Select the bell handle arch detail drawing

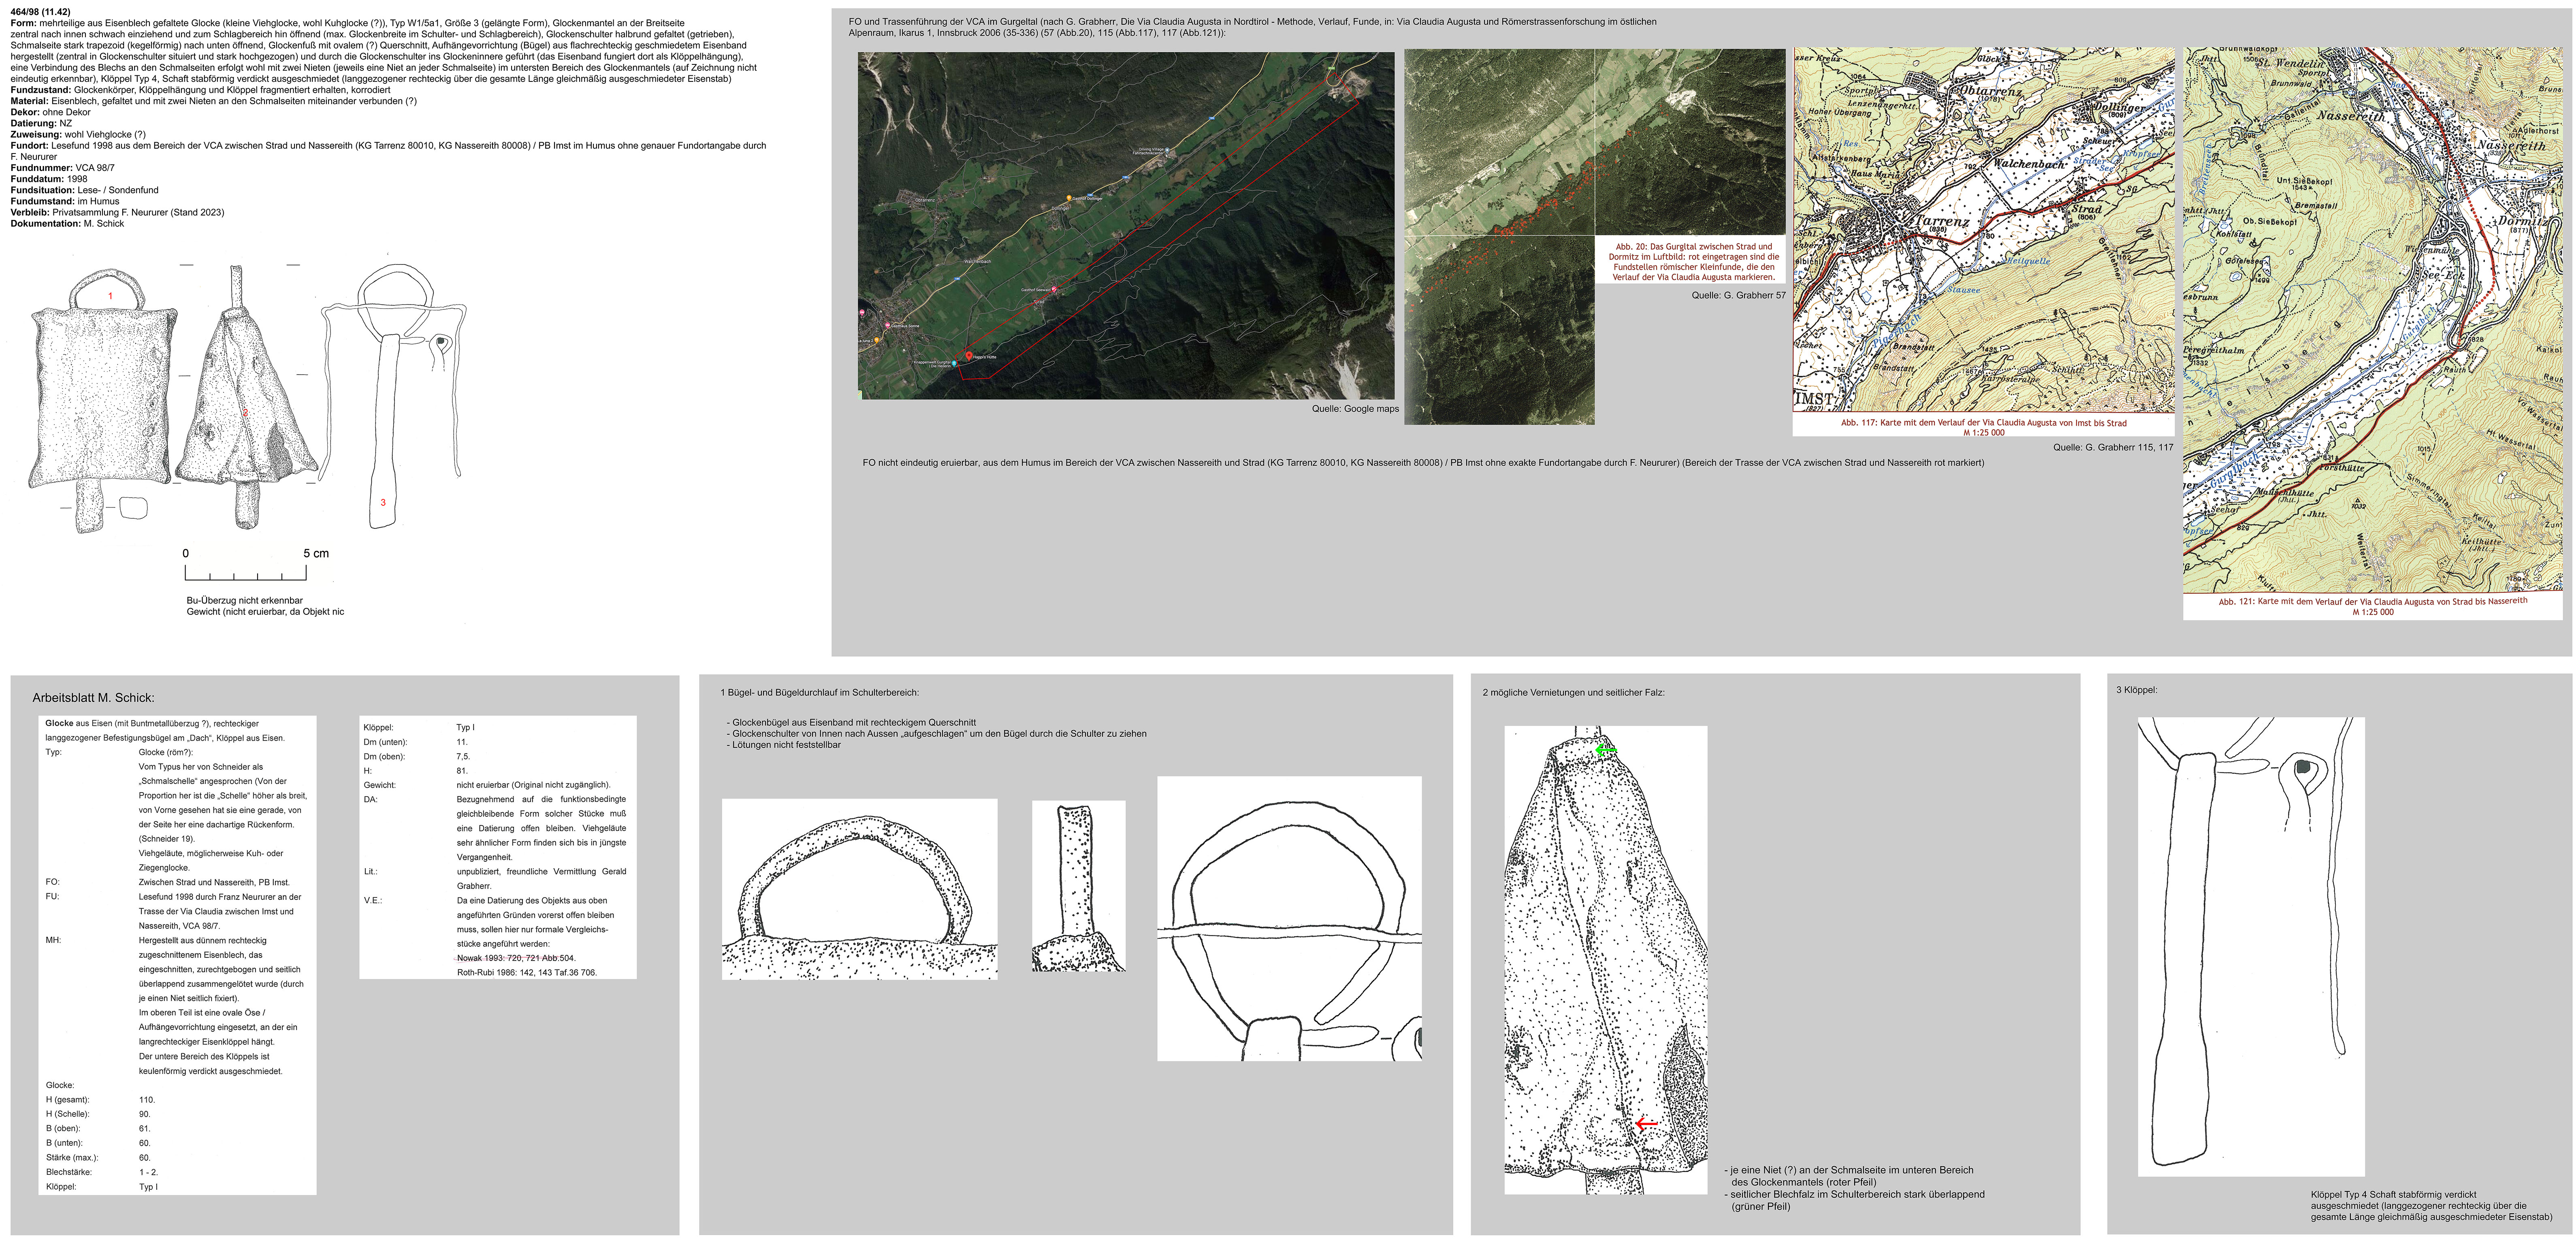tap(859, 888)
